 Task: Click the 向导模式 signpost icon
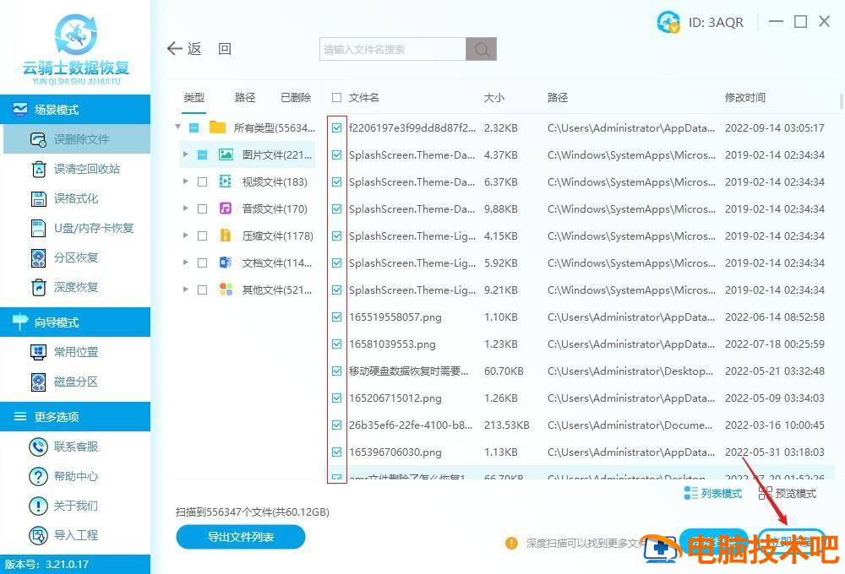[x=20, y=322]
